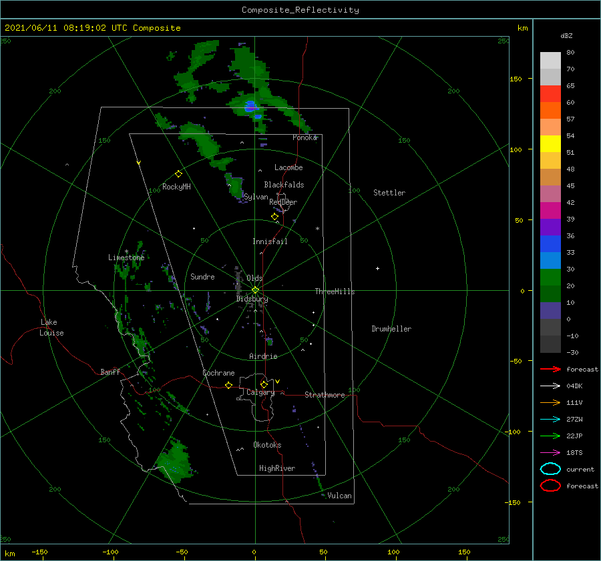Click the Composite_Reflectivity title text

(x=300, y=10)
